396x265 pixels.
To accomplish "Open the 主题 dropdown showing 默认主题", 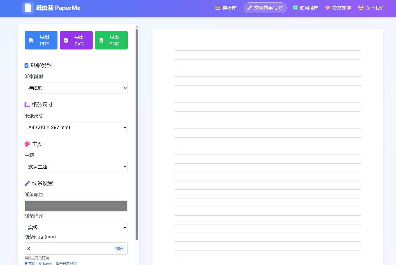I will pos(76,167).
